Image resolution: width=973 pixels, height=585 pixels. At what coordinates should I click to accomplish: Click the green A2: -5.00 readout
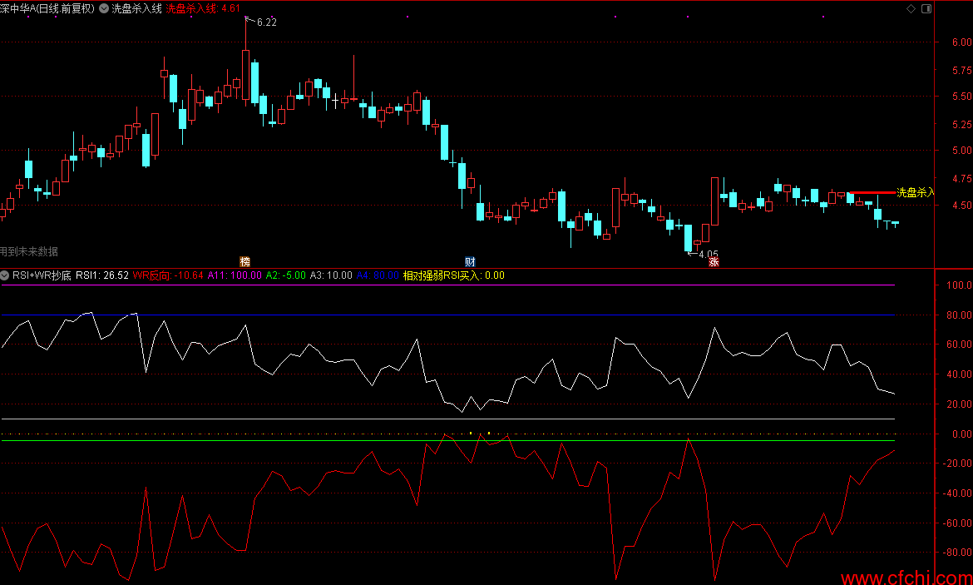(285, 275)
